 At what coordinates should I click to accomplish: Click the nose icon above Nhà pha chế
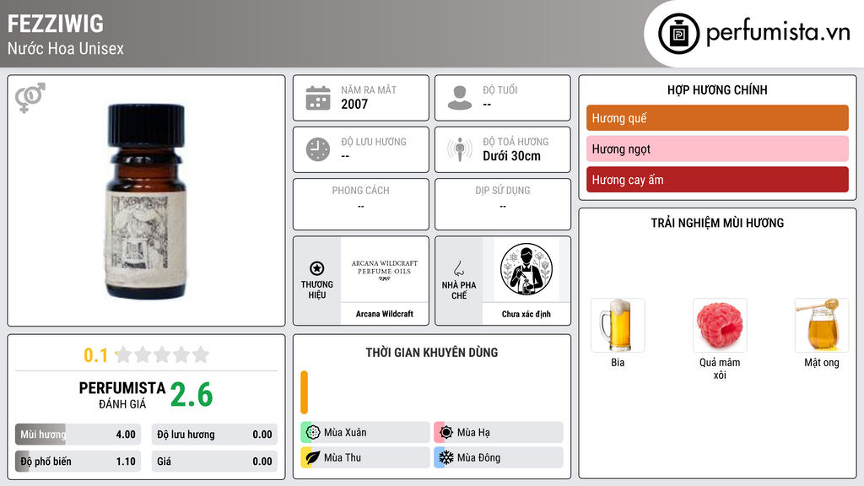(458, 268)
